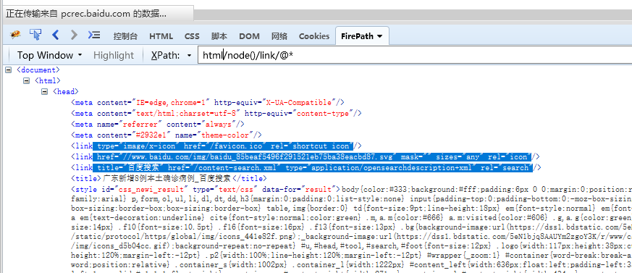Click the Highlight button
Viewport: 632px width, 273px height.
pos(113,55)
